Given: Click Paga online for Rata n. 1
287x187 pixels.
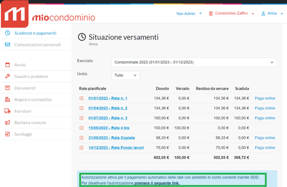Looking at the screenshot, I should click(x=265, y=98).
